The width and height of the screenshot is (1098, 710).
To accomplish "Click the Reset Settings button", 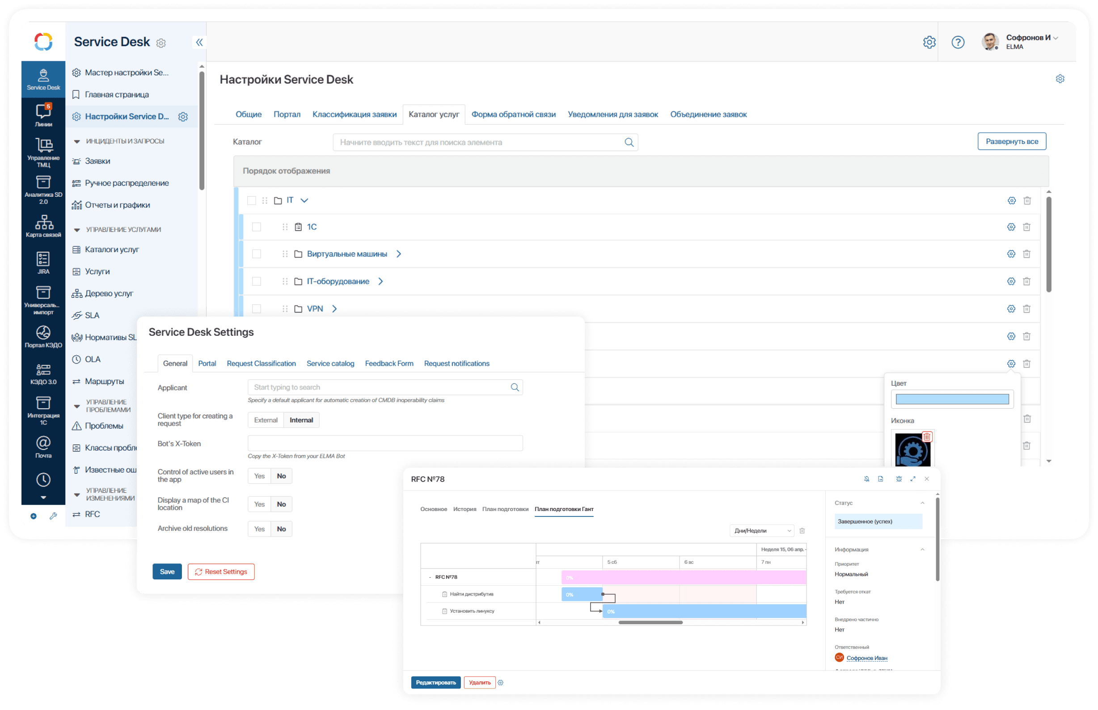I will (x=221, y=572).
